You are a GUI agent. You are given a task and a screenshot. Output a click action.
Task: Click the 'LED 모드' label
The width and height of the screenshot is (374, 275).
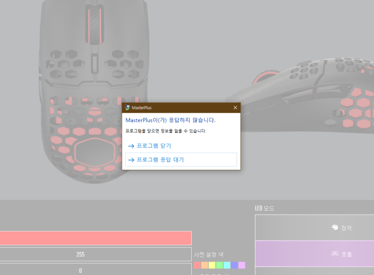click(x=264, y=208)
